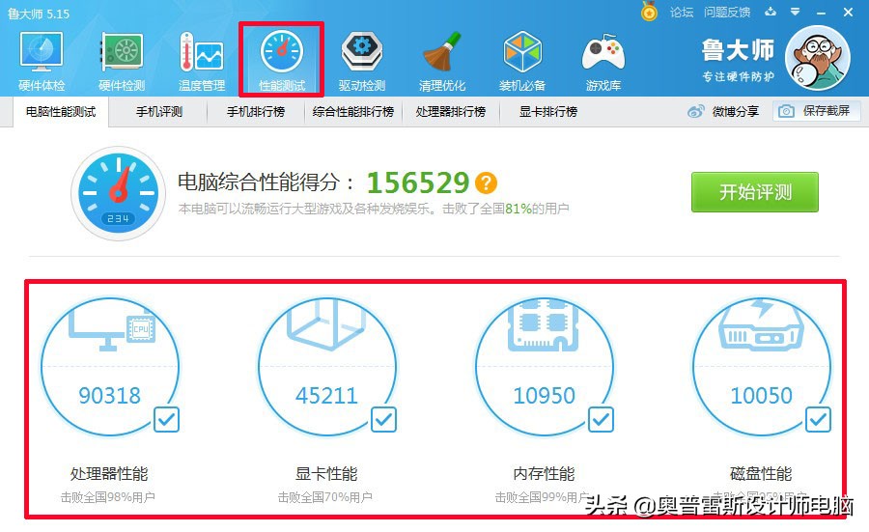Screen dimensions: 869x532
Task: Click the cube icon in graphics card circle
Action: click(326, 324)
